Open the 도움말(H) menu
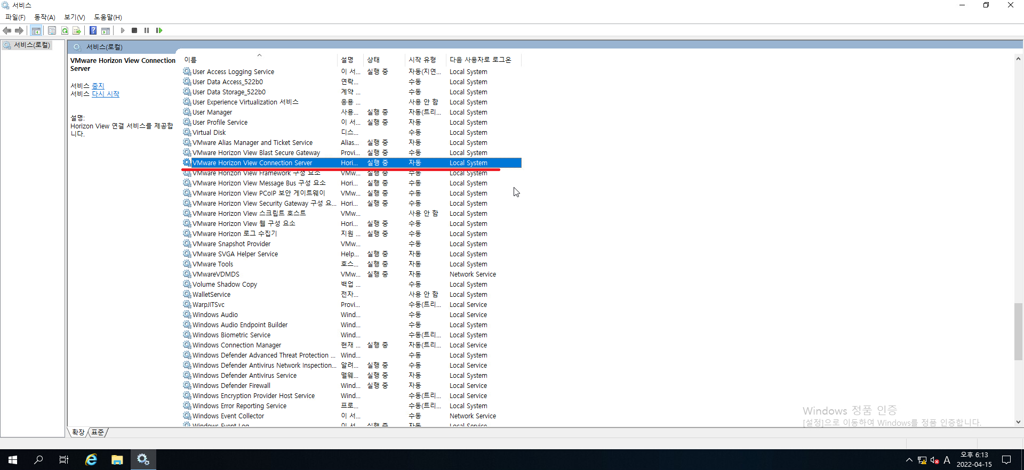Image resolution: width=1024 pixels, height=470 pixels. click(108, 17)
